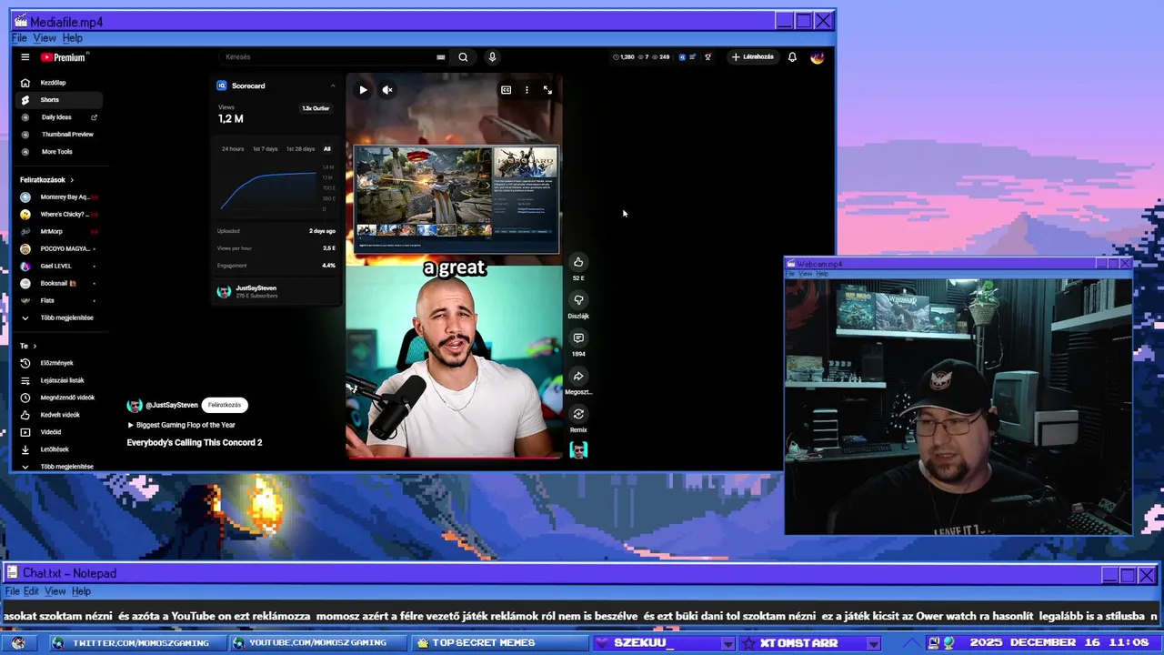
Task: Enter fullscreen on the Short
Action: (x=547, y=90)
